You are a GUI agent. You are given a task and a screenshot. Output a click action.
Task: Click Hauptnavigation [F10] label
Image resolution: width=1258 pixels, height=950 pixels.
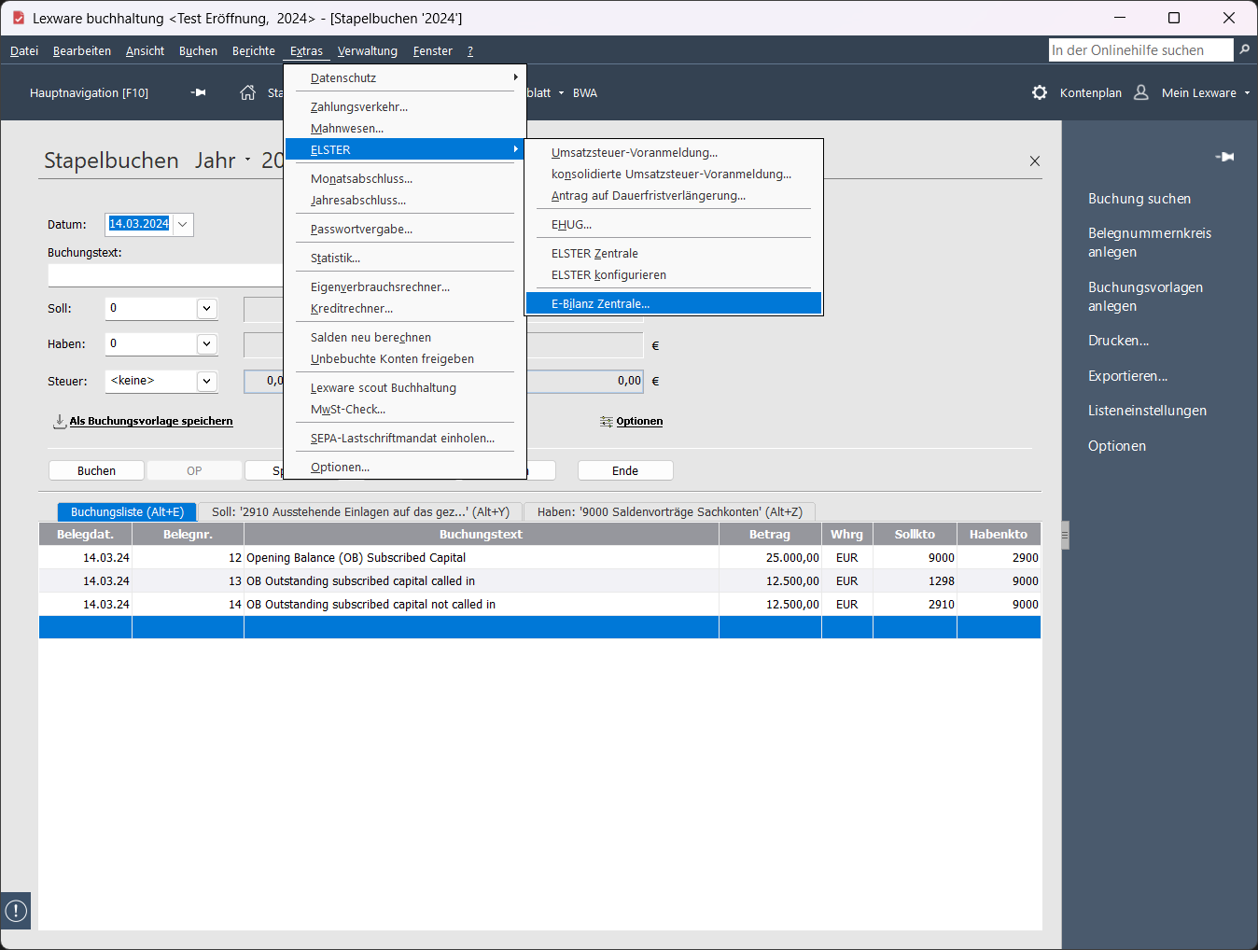coord(89,92)
